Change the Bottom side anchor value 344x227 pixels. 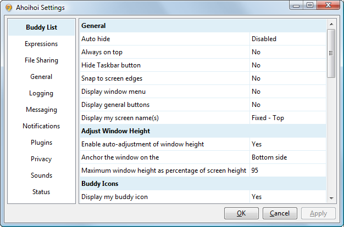[x=288, y=157]
